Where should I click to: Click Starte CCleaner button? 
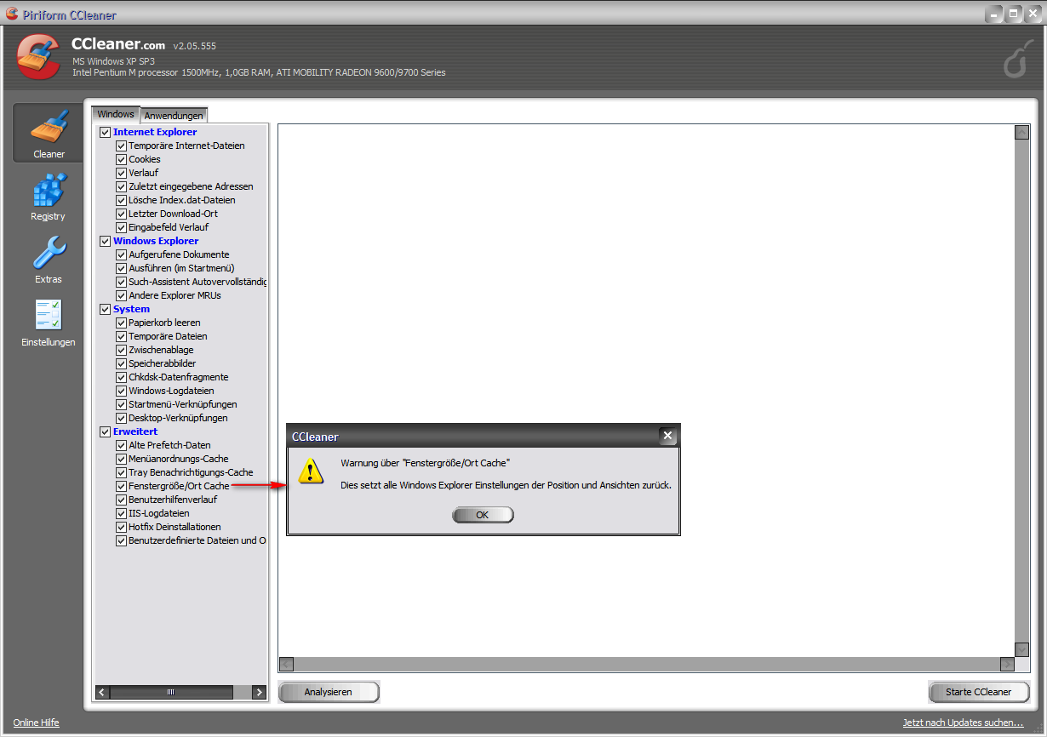tap(979, 692)
